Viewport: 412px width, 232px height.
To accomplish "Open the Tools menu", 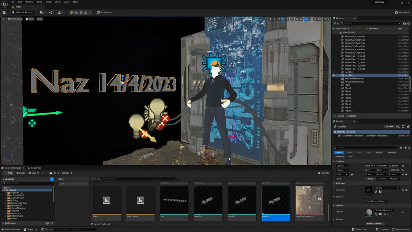I will (x=39, y=2).
